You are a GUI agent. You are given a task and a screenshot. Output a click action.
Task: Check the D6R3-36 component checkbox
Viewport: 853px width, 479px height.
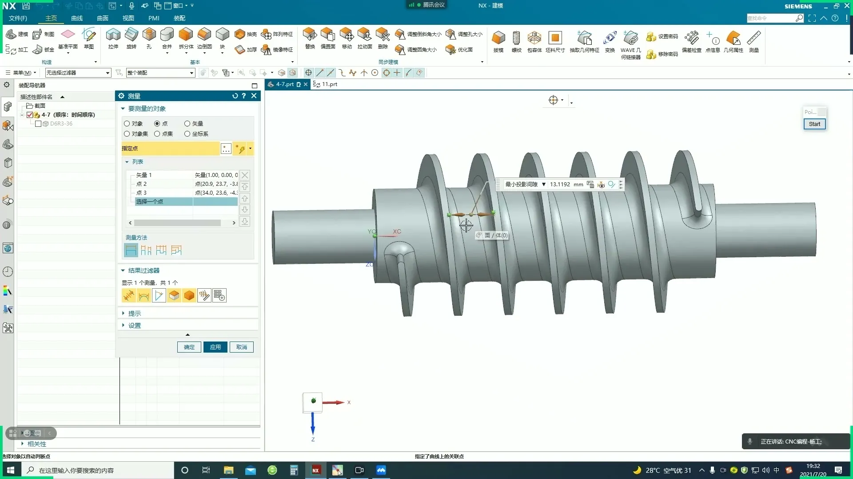[x=38, y=124]
